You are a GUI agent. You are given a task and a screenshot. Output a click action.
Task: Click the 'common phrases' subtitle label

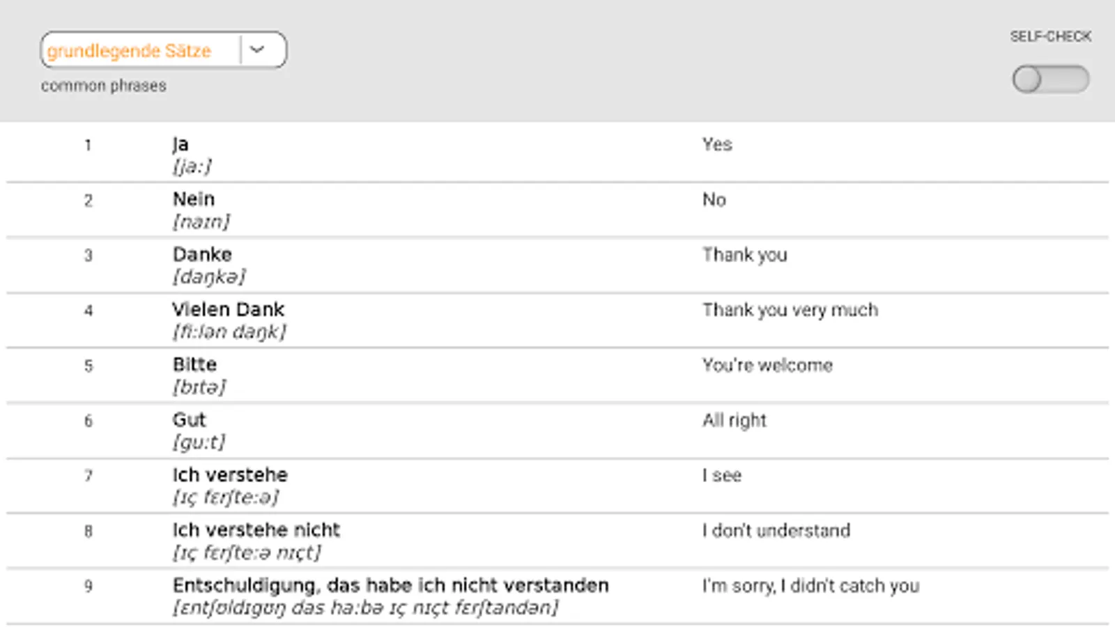point(104,86)
